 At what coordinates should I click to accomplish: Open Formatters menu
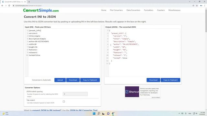148,10
